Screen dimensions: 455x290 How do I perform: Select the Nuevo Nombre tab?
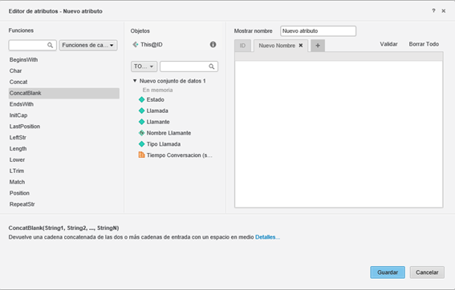tap(277, 46)
